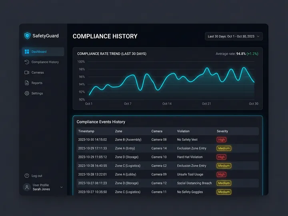The width and height of the screenshot is (288, 216).
Task: Sort by the Camera column header
Action: (x=157, y=131)
